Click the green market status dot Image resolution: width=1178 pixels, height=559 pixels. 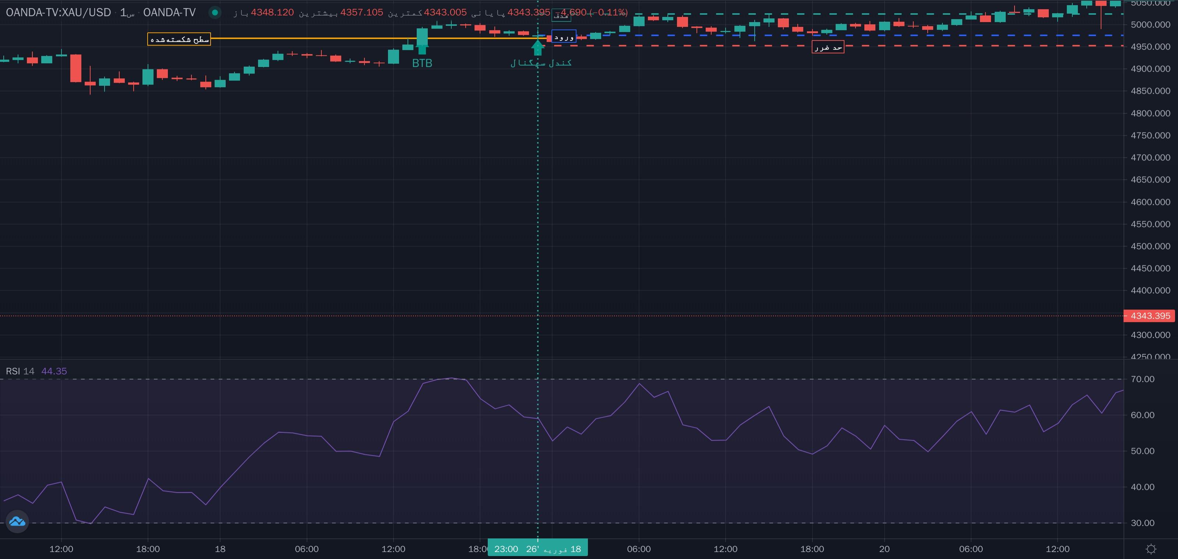tap(215, 13)
